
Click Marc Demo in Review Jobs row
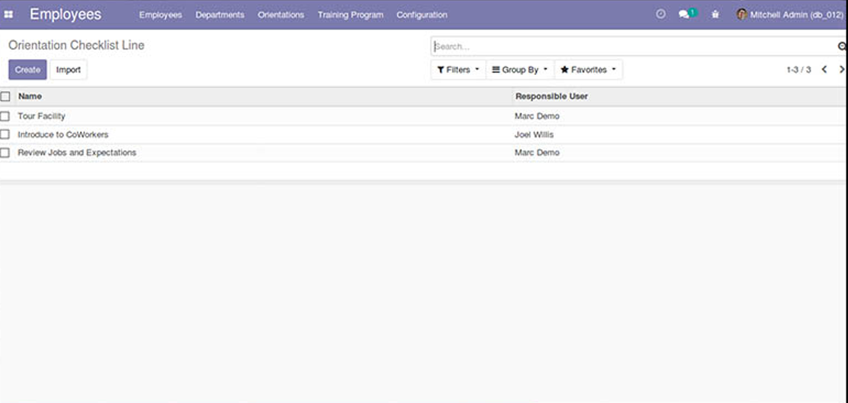[x=537, y=152]
